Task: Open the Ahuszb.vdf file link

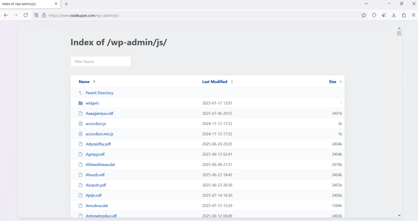Action: (95, 175)
